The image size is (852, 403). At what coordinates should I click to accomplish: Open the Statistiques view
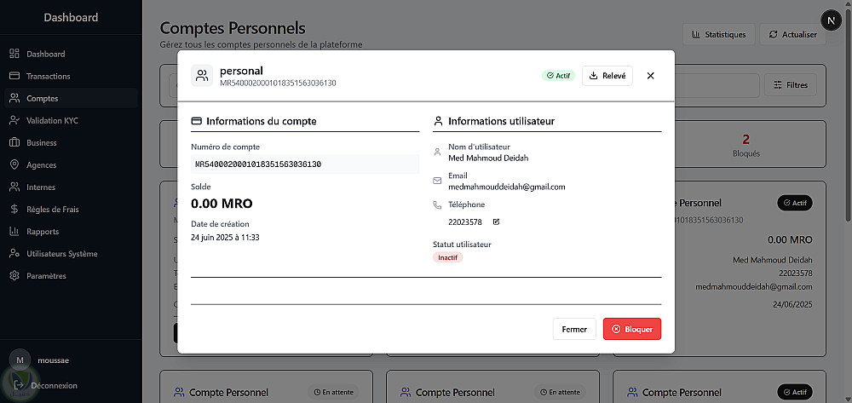click(719, 35)
